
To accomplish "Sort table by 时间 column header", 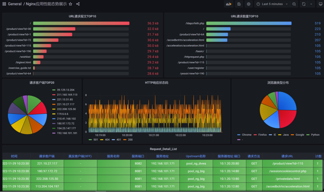I will click(x=14, y=156).
